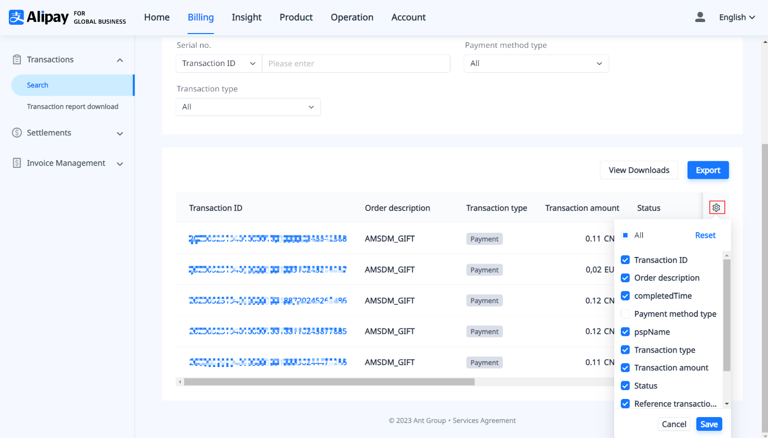Toggle the All columns checkbox

[x=626, y=235]
